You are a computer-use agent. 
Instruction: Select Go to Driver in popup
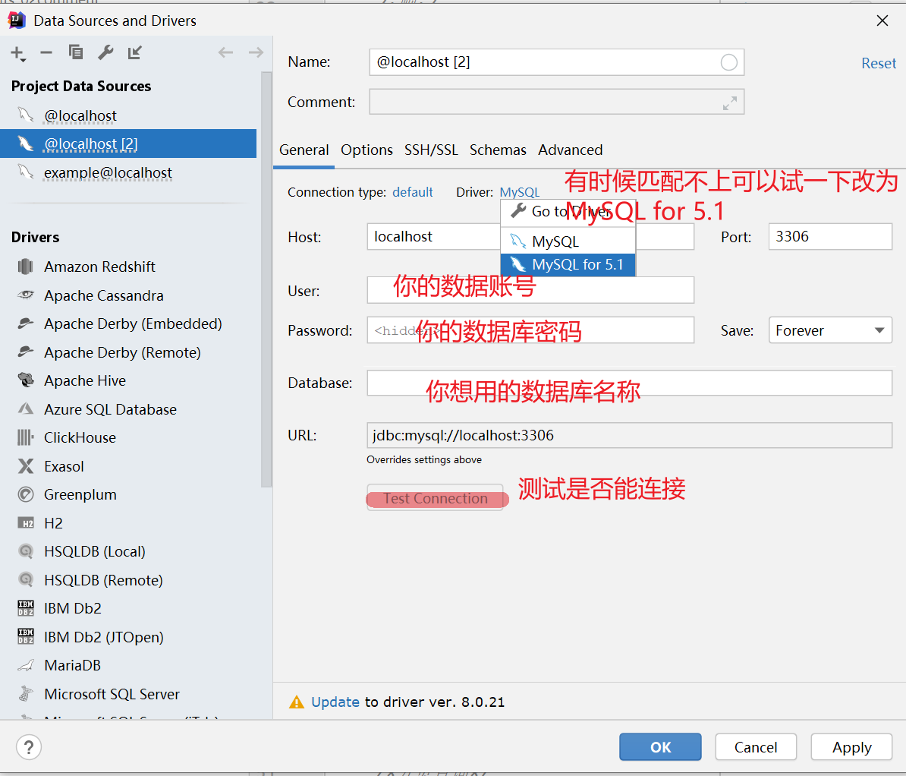coord(568,212)
